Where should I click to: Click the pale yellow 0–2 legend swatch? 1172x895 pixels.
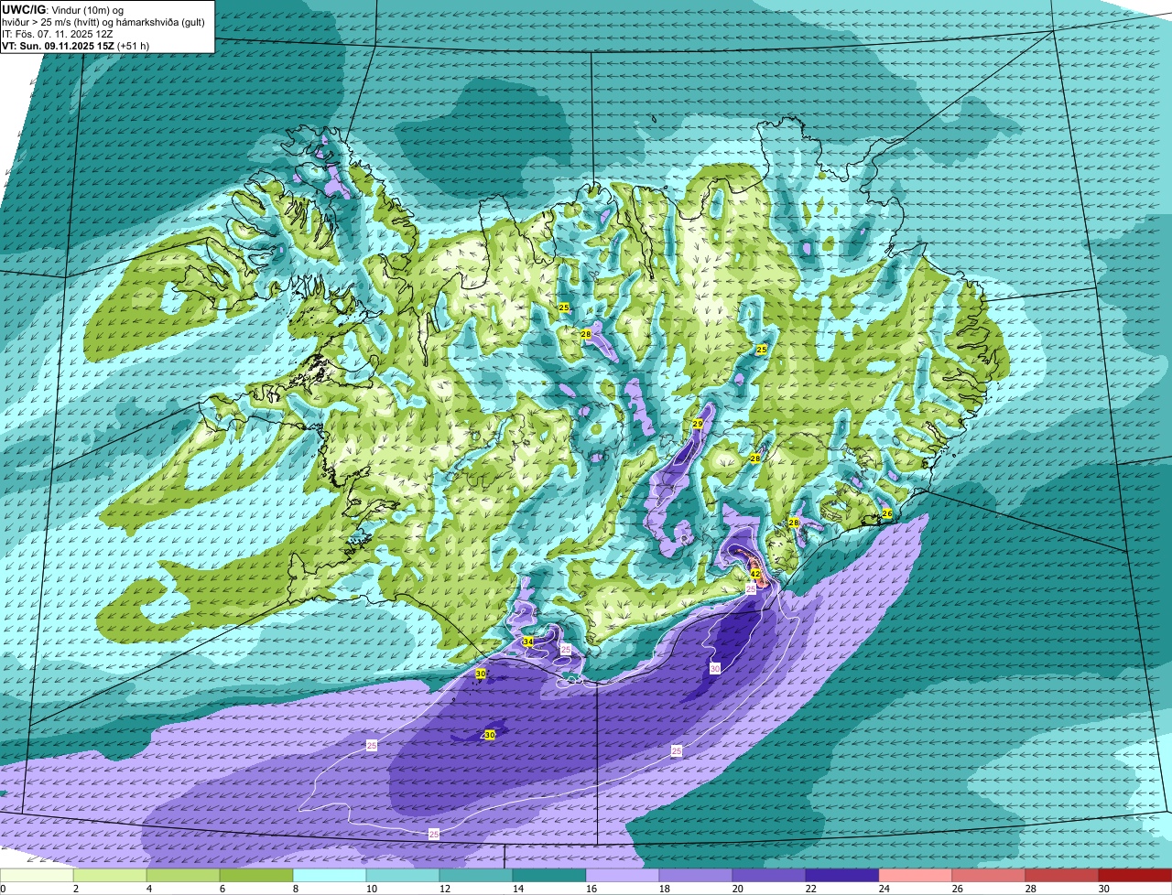[37, 875]
